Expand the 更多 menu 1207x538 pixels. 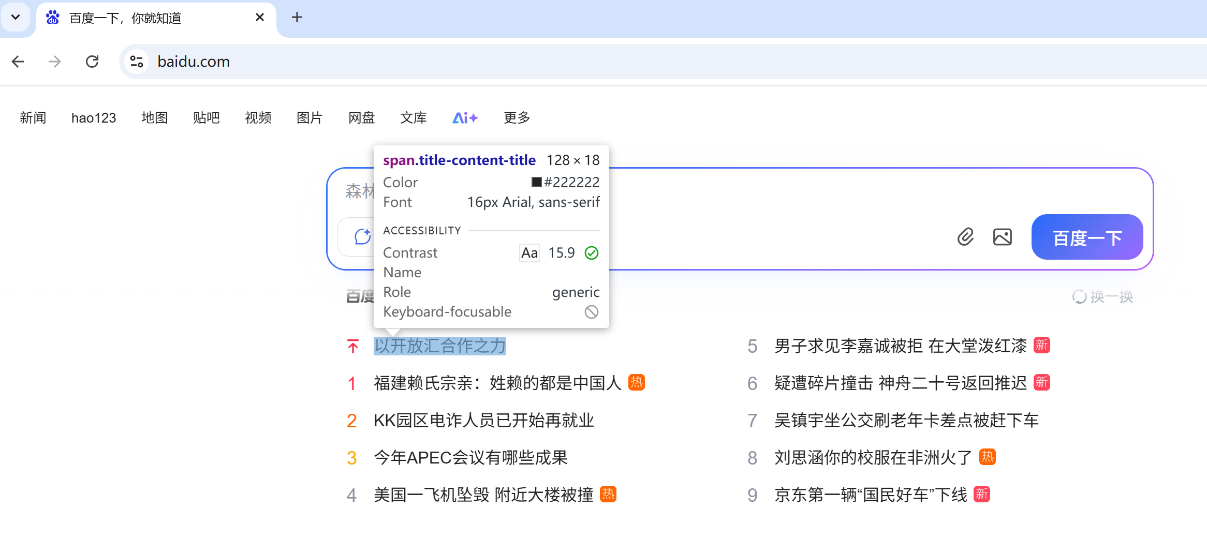pos(517,118)
